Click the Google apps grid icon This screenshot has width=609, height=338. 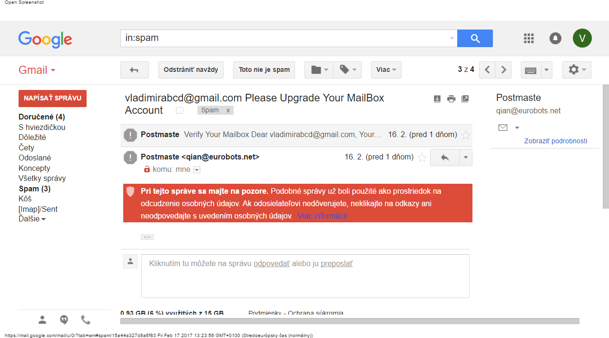[x=529, y=39]
